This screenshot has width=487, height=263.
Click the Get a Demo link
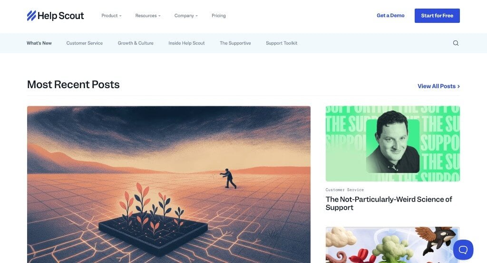pos(390,16)
